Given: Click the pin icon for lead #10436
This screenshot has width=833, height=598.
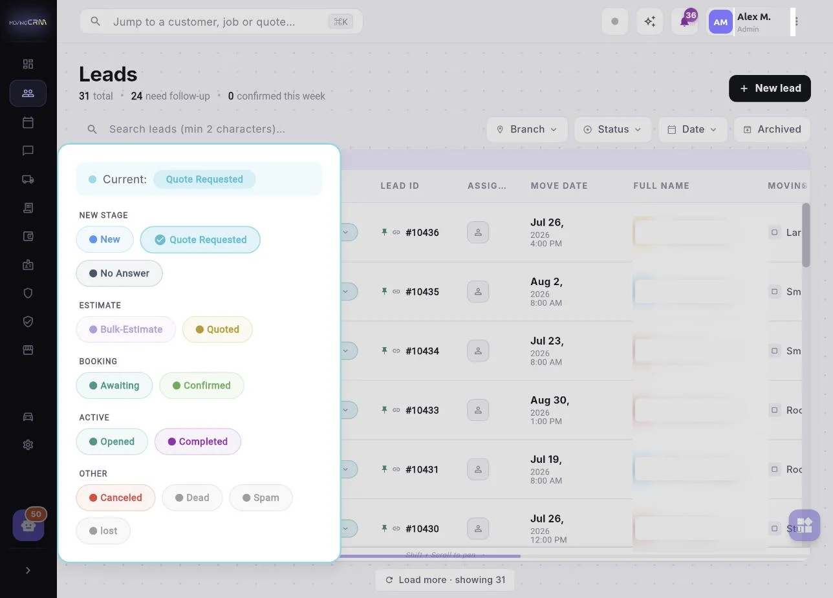Looking at the screenshot, I should (x=384, y=232).
